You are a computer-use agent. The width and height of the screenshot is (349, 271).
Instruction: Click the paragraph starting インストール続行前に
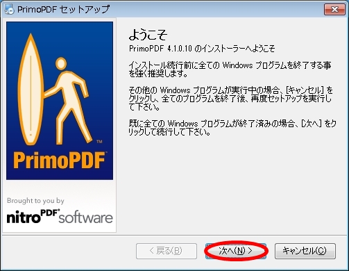[230, 69]
